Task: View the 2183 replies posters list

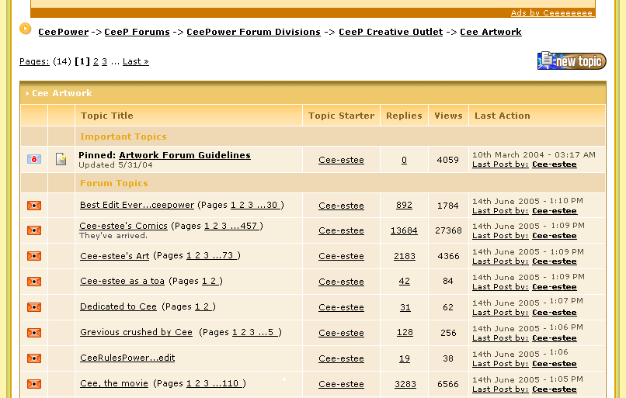Action: coord(405,256)
